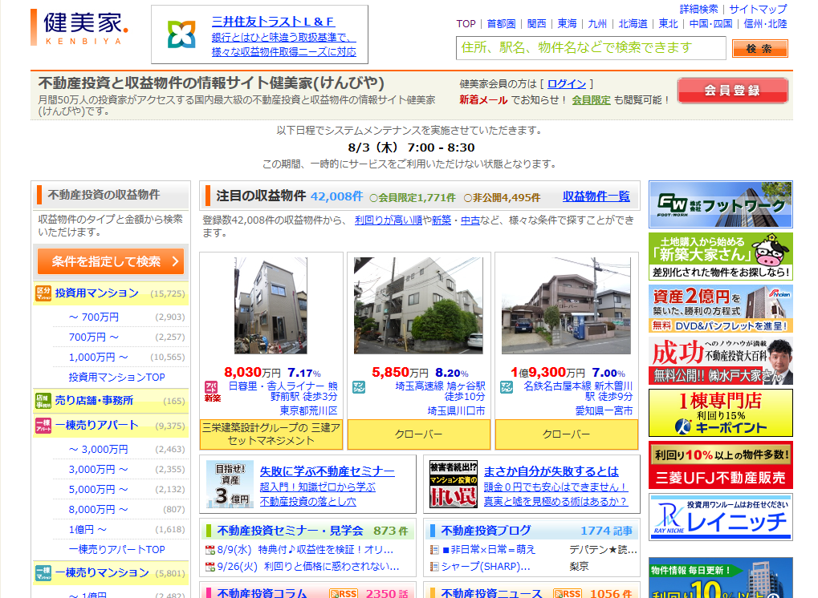This screenshot has height=598, width=818.
Task: Click the teal icon beside 一棟売りマンション
Action: coord(43,573)
